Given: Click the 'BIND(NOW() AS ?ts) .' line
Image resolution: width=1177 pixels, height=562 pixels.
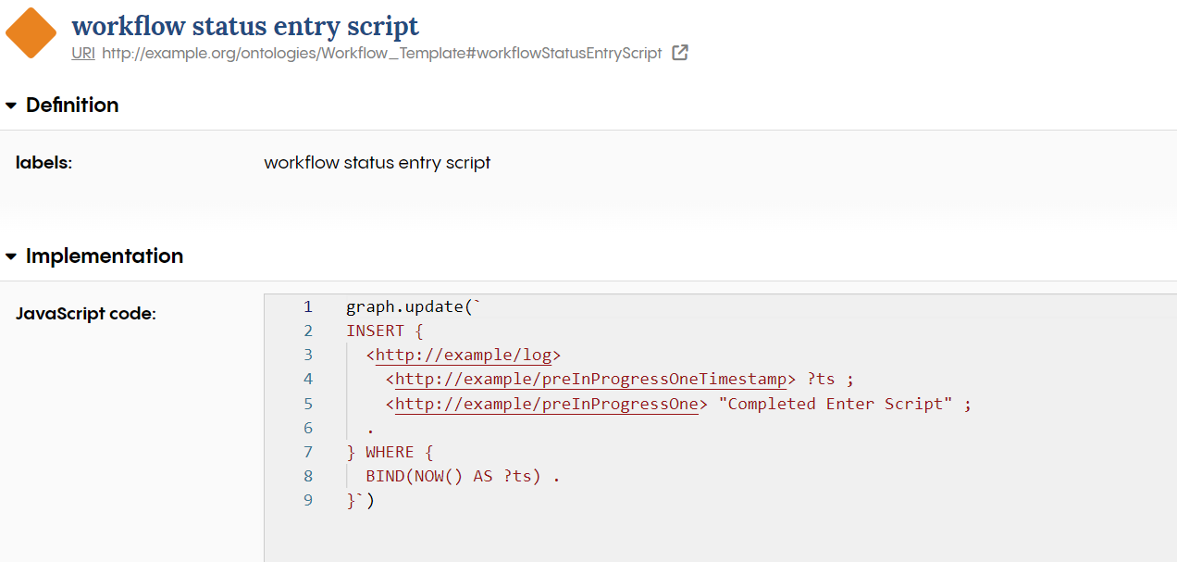Looking at the screenshot, I should (463, 476).
